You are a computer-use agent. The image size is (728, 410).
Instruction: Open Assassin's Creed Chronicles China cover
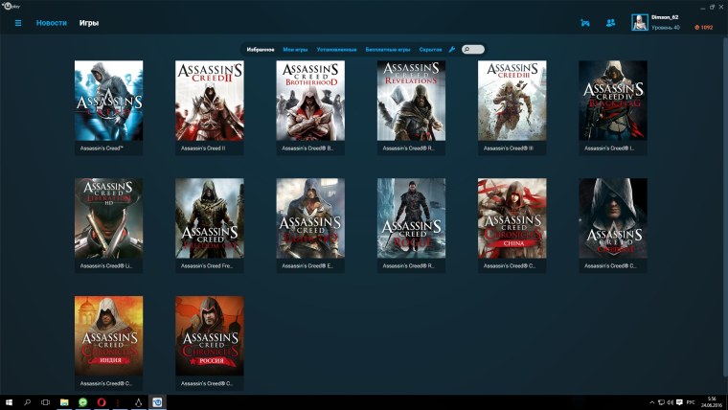[512, 217]
